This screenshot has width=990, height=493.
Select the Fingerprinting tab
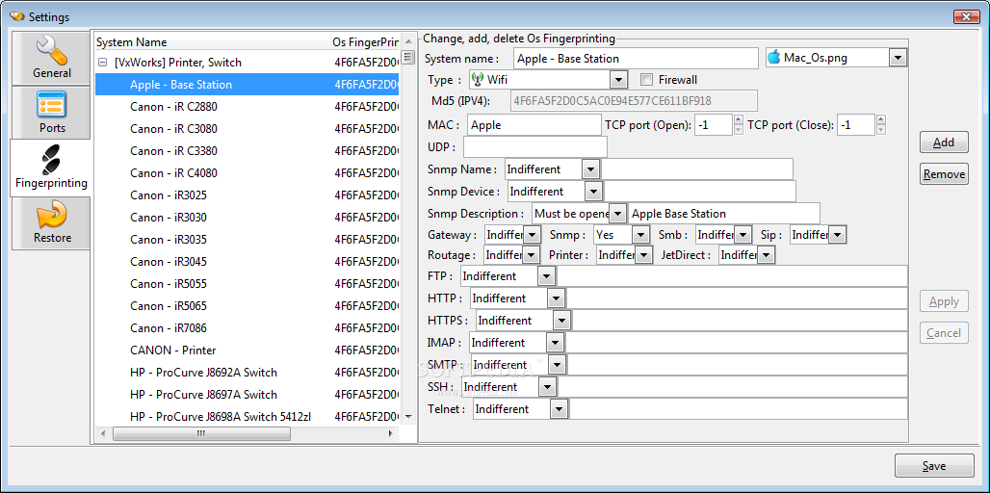50,168
